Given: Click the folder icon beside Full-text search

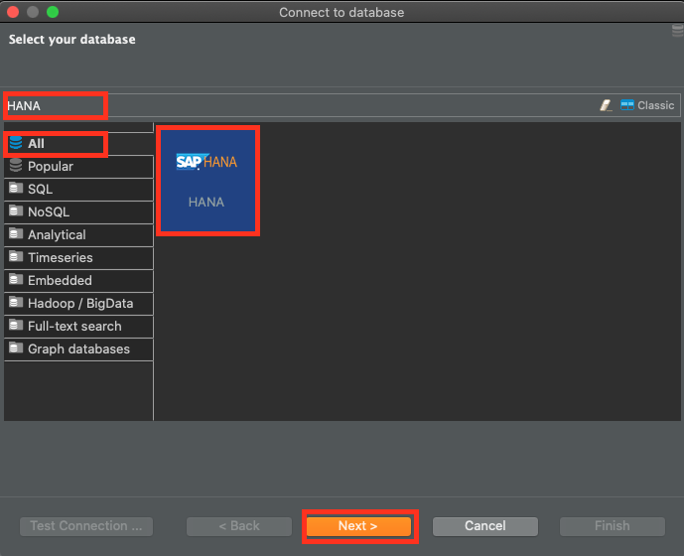Looking at the screenshot, I should (x=16, y=325).
